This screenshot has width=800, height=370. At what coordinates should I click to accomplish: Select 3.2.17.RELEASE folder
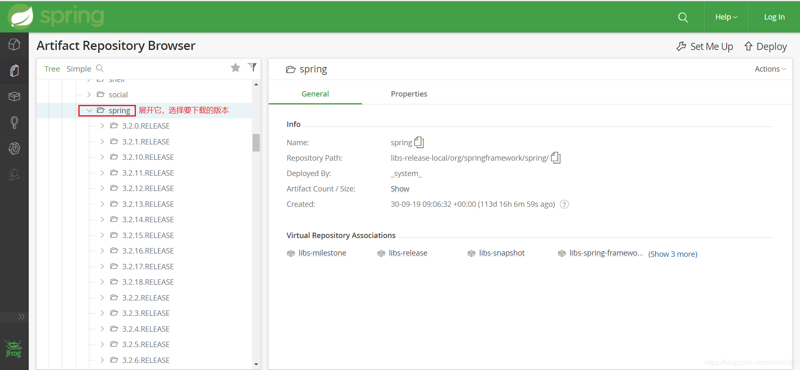(148, 266)
